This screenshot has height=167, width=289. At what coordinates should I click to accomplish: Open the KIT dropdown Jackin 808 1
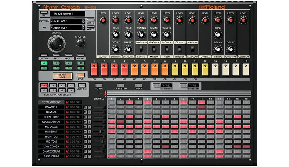pos(66,28)
